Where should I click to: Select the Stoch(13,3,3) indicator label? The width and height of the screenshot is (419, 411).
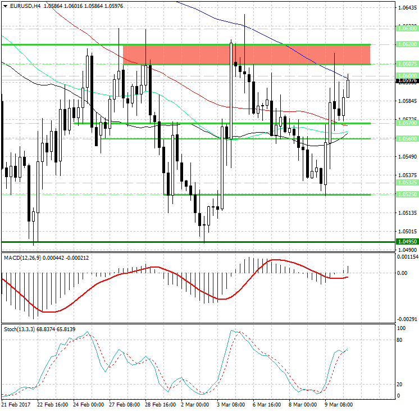[20, 329]
